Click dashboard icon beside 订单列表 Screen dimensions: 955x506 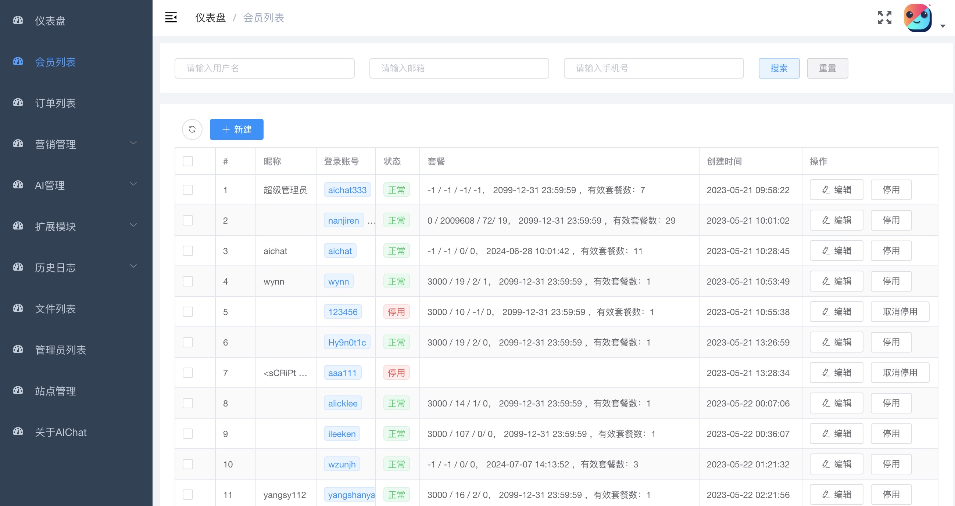tap(18, 102)
